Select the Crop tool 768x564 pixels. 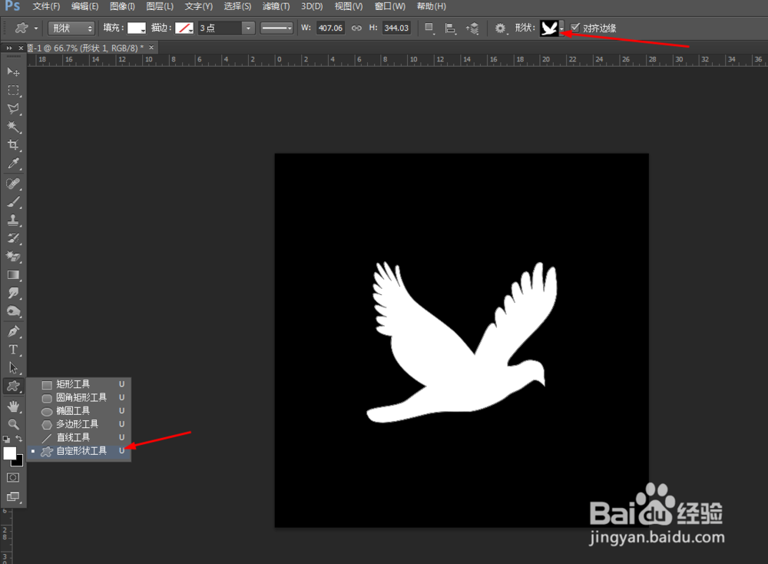tap(13, 145)
